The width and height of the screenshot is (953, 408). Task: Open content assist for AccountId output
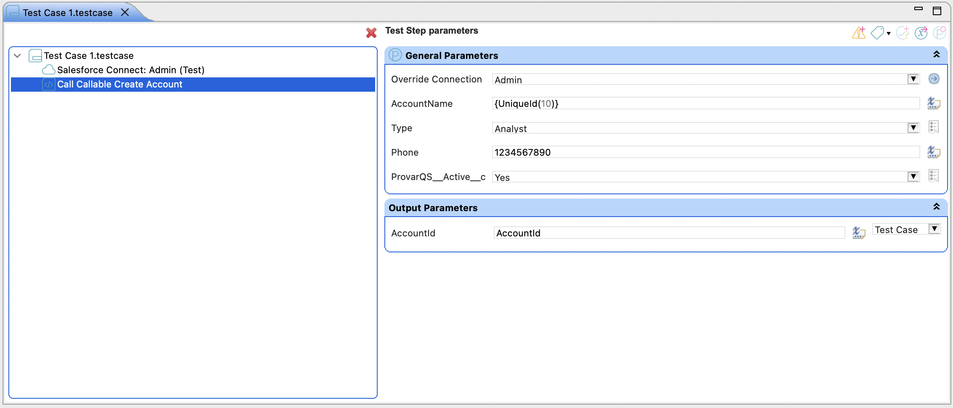[858, 233]
